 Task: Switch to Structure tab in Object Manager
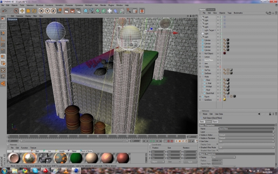(x=211, y=10)
